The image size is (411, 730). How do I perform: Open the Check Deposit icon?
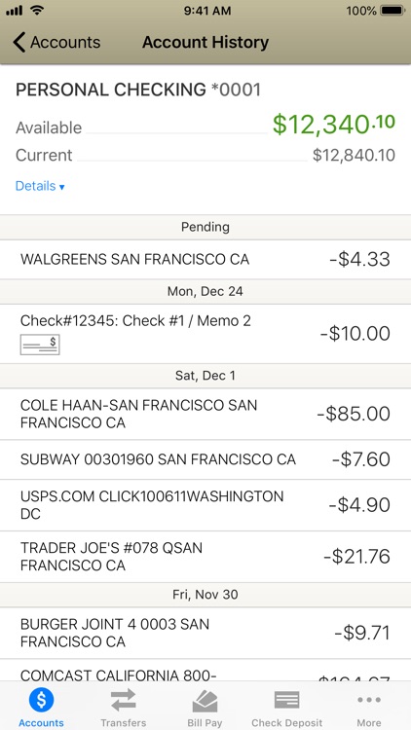[286, 700]
